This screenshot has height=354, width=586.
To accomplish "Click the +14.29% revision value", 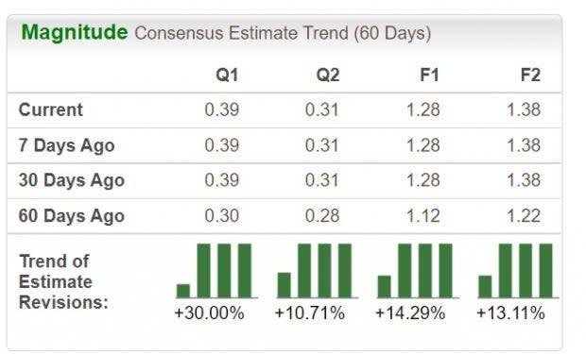I will point(410,312).
